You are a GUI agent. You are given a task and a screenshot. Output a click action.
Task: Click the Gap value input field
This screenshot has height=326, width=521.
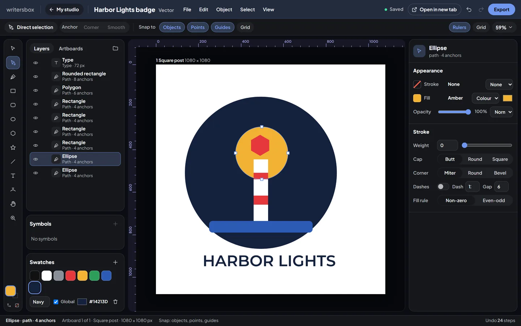click(x=501, y=187)
